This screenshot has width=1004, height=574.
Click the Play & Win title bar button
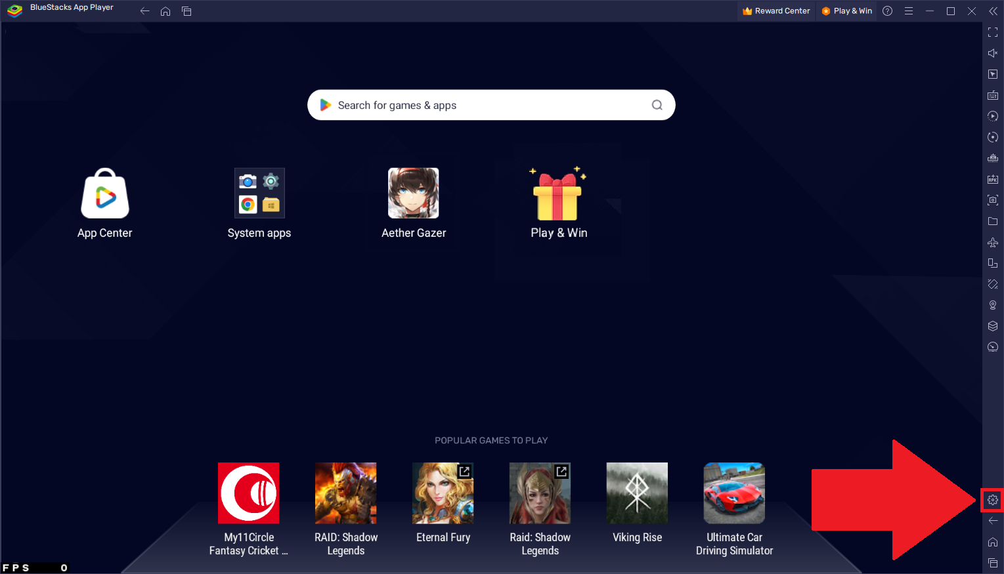click(847, 11)
